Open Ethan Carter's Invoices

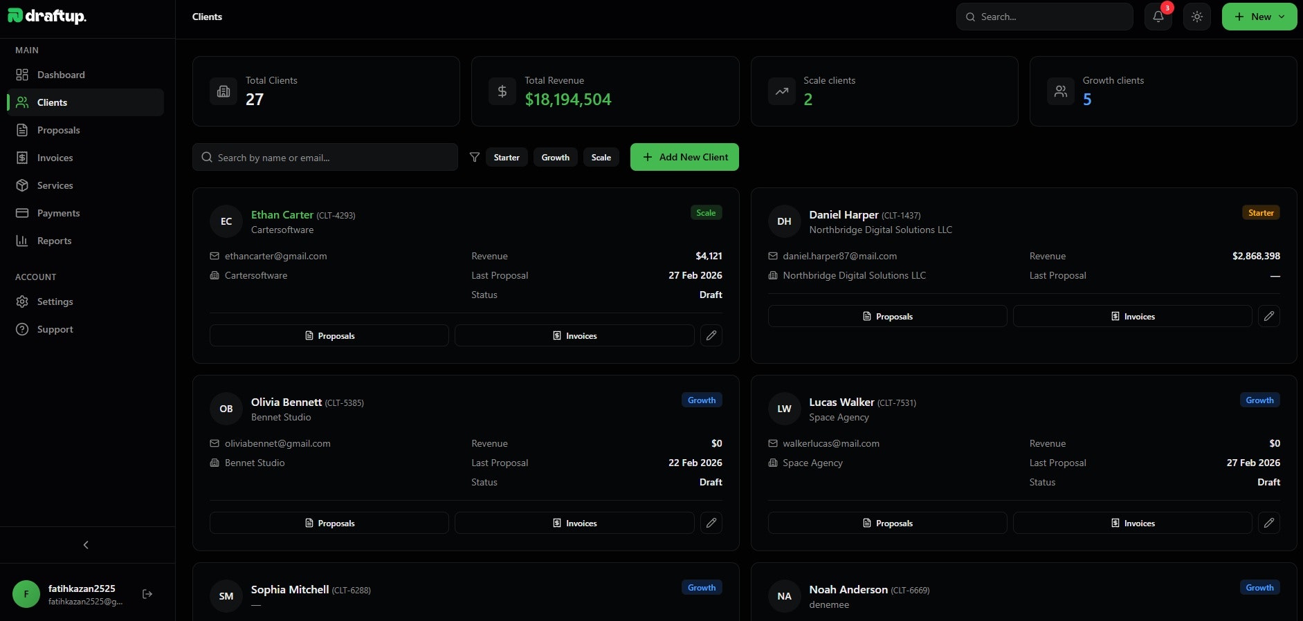[574, 335]
